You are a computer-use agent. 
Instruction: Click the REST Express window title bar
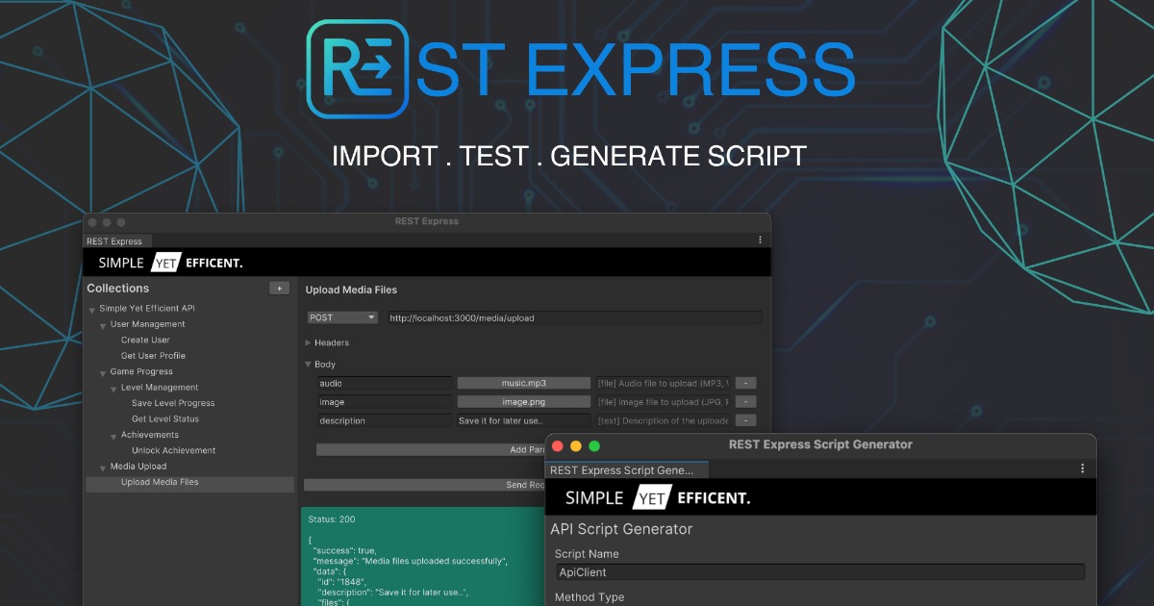(x=426, y=222)
